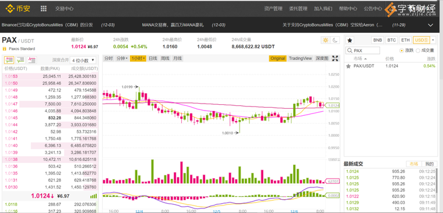Click green depth bars icon beside last price
The width and height of the screenshot is (443, 213).
[x=93, y=196]
